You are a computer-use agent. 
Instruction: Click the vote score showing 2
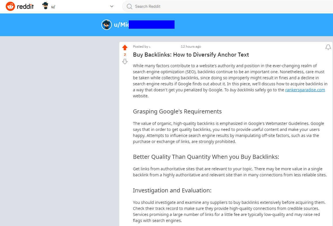click(125, 54)
